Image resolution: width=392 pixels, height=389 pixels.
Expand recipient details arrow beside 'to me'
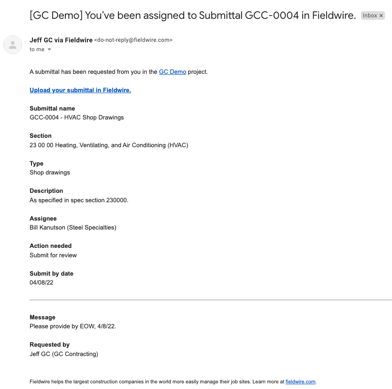(49, 49)
